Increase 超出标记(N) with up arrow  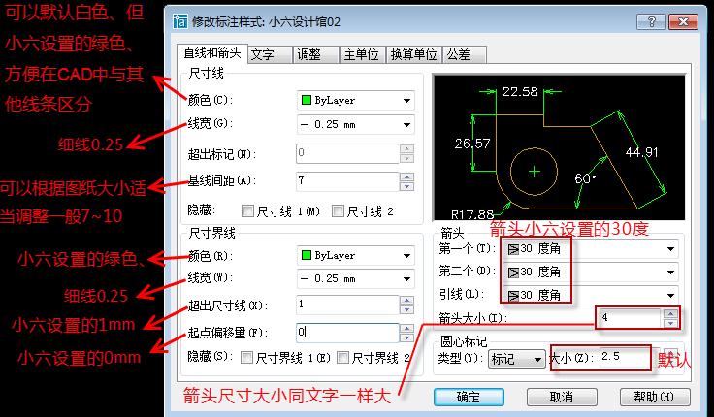[406, 149]
